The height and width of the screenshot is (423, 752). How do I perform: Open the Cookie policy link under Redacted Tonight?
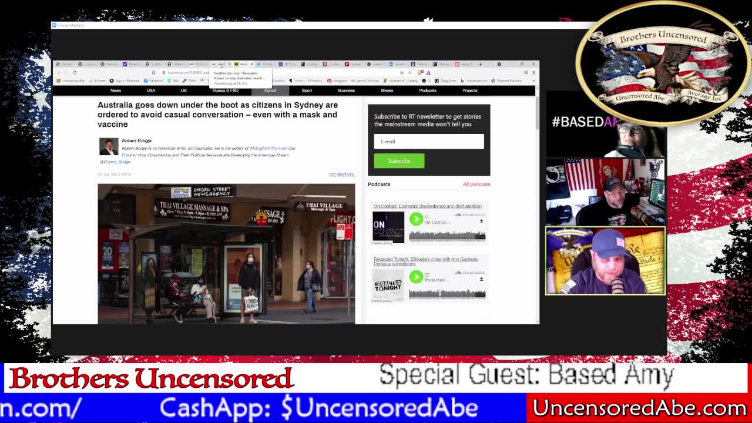click(381, 301)
